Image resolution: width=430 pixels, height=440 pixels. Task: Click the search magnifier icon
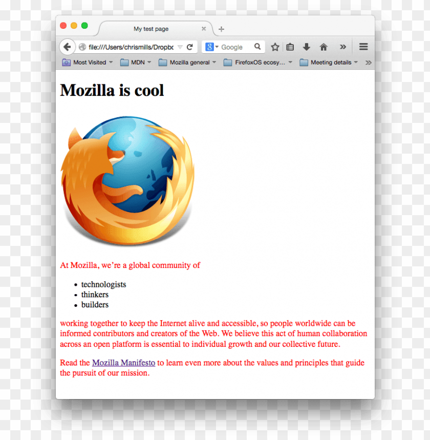(x=257, y=47)
